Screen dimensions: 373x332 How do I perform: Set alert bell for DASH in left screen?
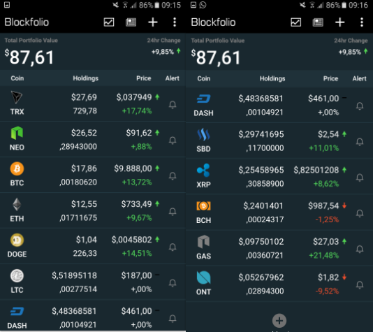(x=173, y=318)
